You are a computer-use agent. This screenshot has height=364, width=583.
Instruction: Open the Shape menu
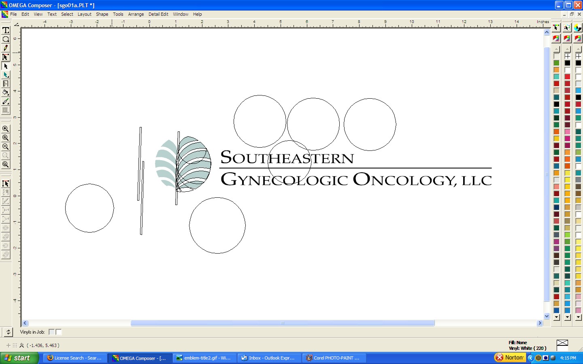coord(102,14)
